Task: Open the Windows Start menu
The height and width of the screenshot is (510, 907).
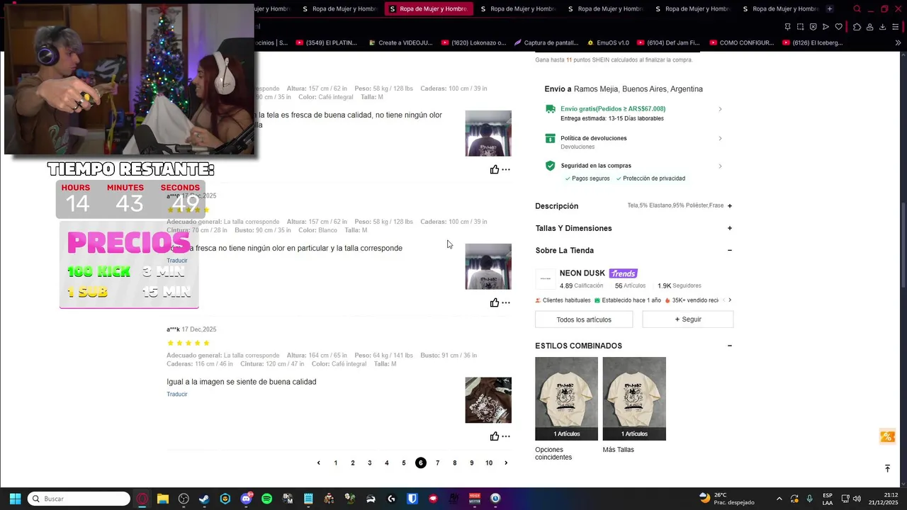Action: pos(15,499)
